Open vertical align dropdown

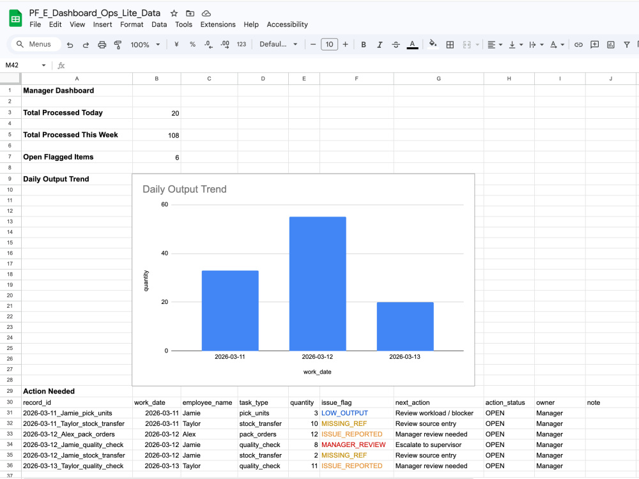click(516, 45)
